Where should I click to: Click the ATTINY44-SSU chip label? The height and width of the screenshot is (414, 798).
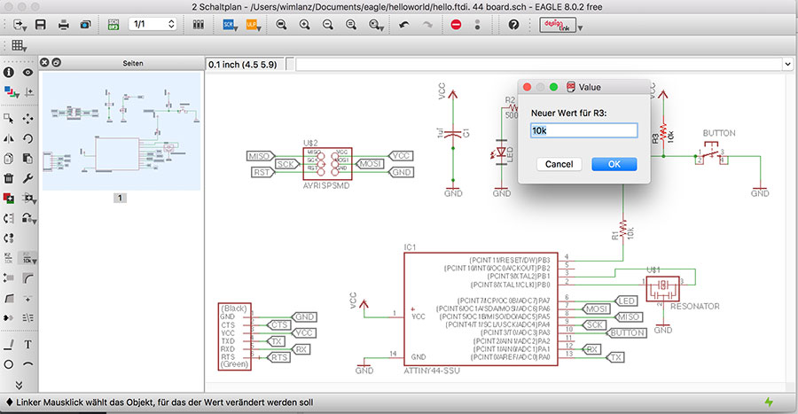[432, 371]
